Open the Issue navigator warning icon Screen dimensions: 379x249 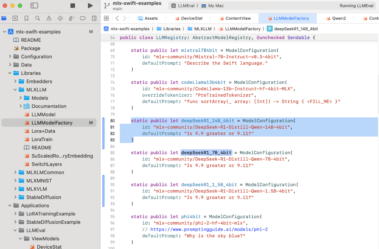click(49, 18)
